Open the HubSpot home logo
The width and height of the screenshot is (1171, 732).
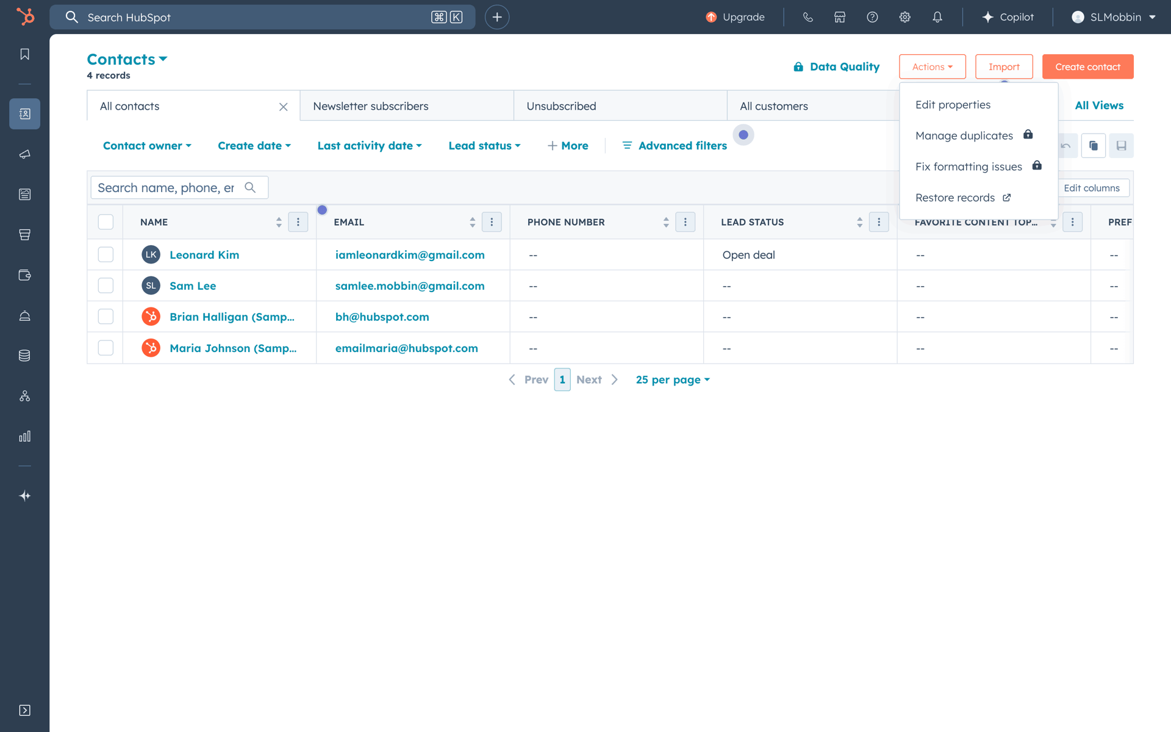click(25, 16)
